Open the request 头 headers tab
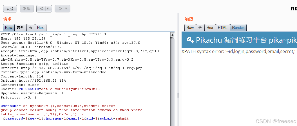This screenshot has height=126, width=297. 31,28
